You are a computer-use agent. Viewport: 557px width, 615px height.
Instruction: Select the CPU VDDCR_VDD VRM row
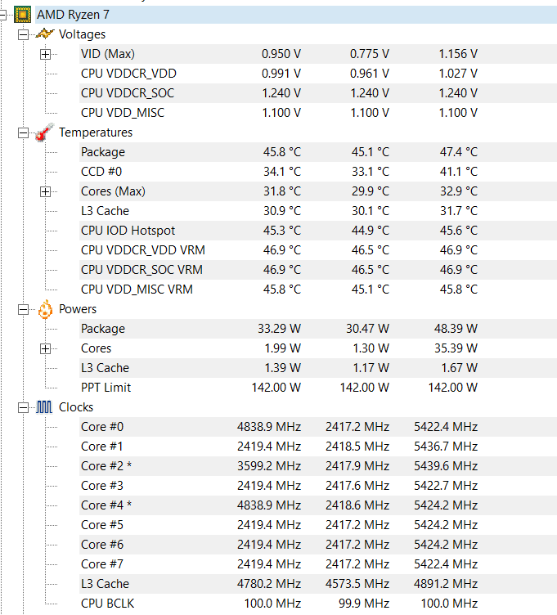point(318,250)
